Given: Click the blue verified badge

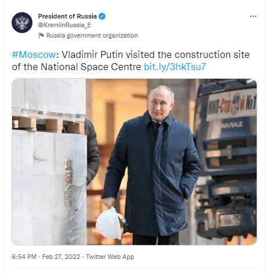Looking at the screenshot, I should (x=102, y=16).
